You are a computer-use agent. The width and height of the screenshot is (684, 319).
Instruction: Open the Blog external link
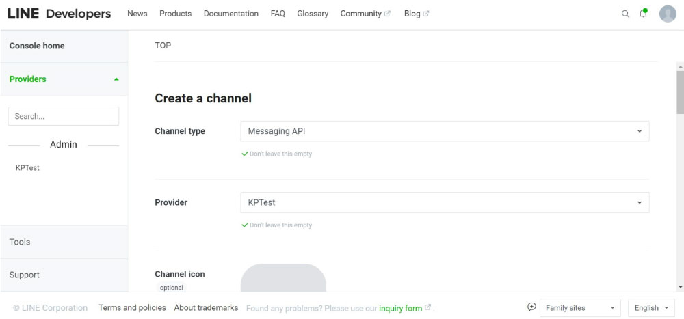pos(416,14)
